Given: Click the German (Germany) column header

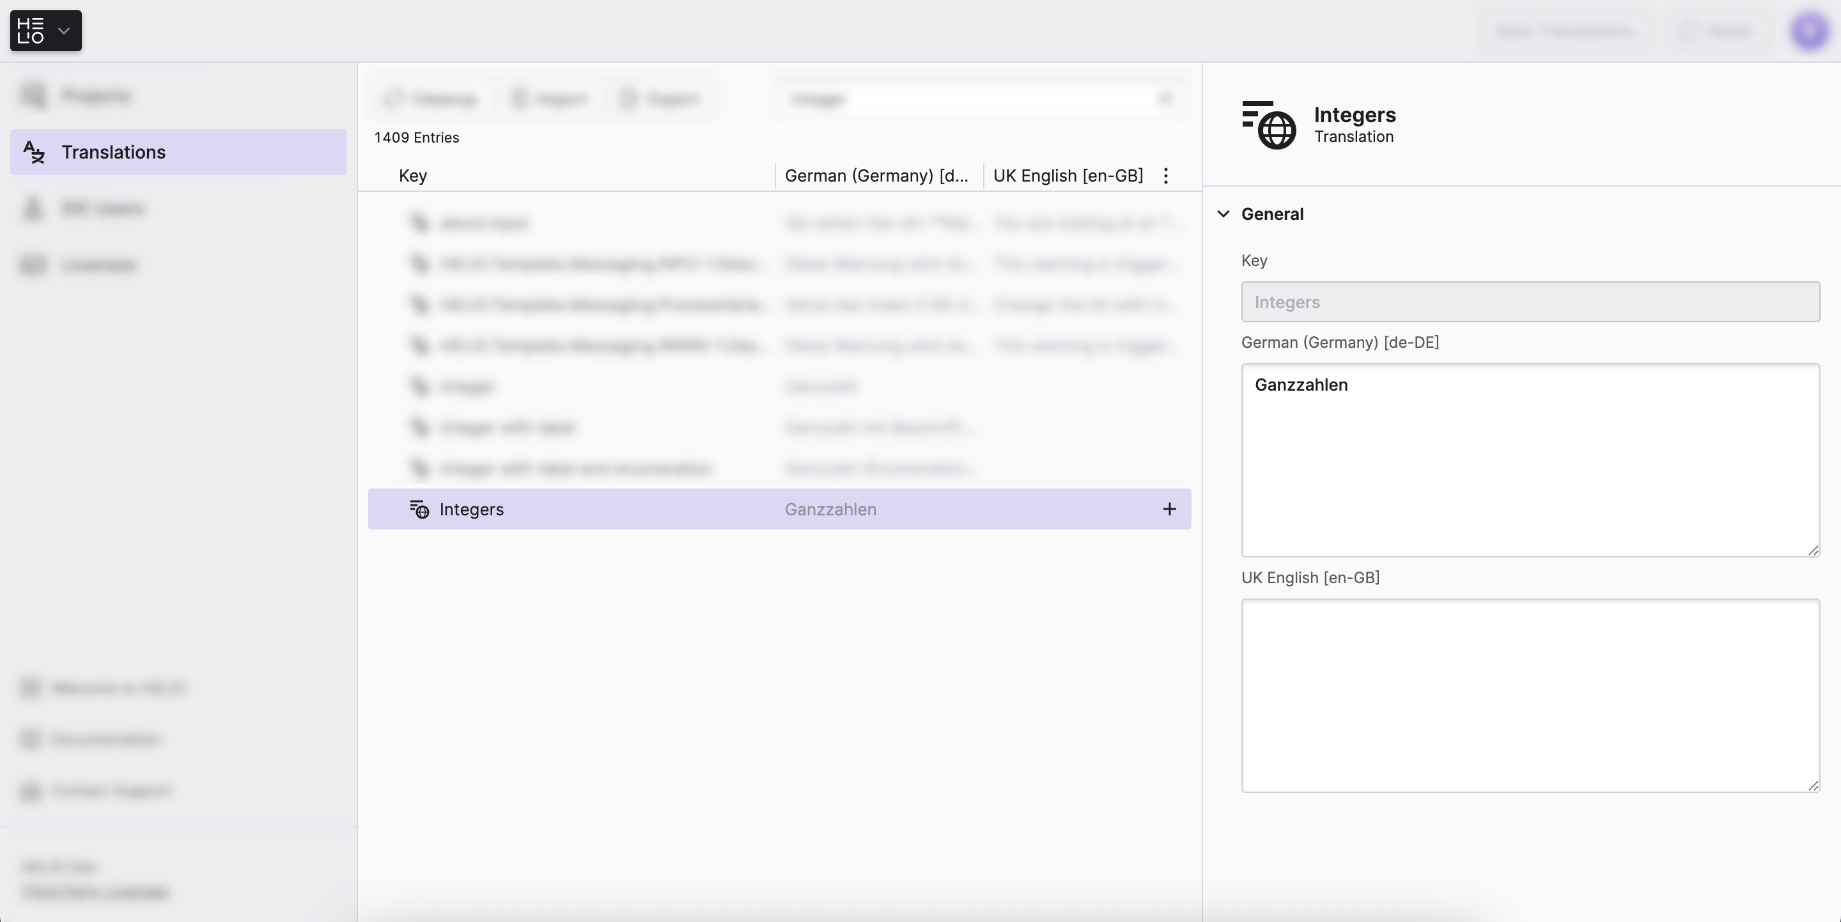Looking at the screenshot, I should click(876, 176).
